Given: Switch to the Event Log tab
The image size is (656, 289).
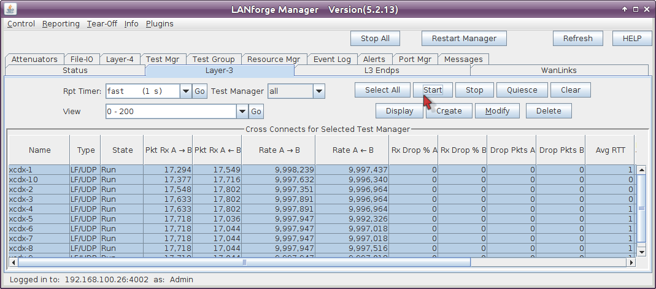Looking at the screenshot, I should pos(332,60).
